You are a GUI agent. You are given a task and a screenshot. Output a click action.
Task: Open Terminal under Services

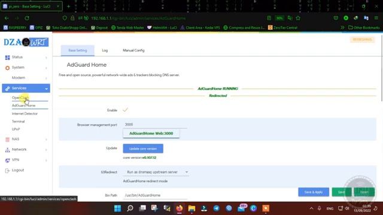(x=19, y=121)
